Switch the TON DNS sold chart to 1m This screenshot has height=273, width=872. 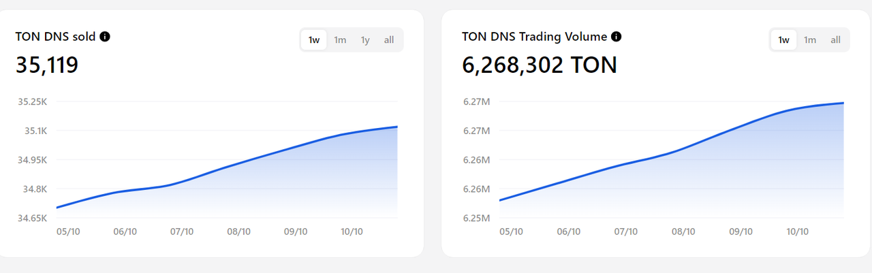point(340,40)
